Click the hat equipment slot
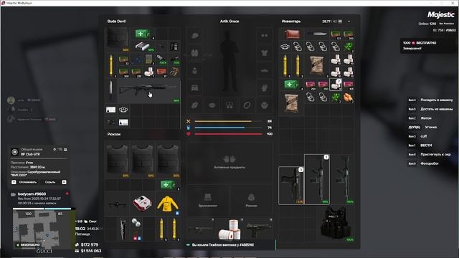The height and width of the screenshot is (258, 459). (194, 36)
